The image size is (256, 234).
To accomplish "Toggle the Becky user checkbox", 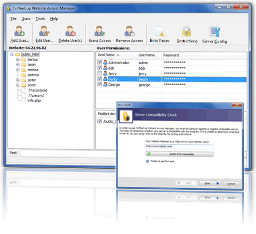I will 100,79.
